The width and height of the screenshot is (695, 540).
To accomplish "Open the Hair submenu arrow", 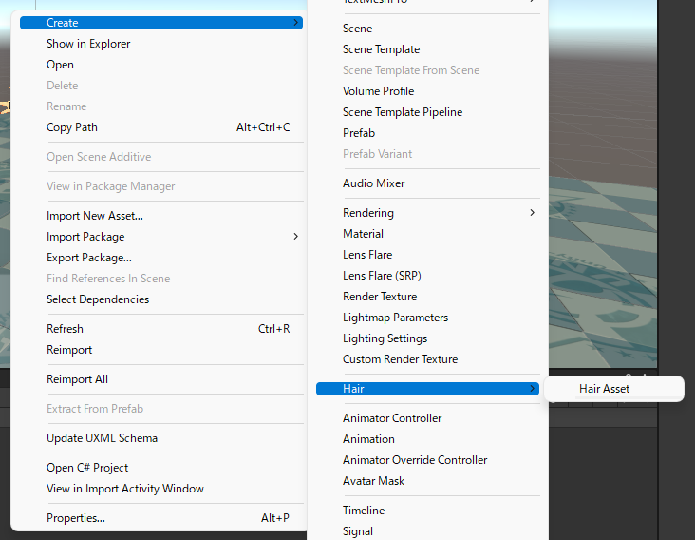I will 532,389.
